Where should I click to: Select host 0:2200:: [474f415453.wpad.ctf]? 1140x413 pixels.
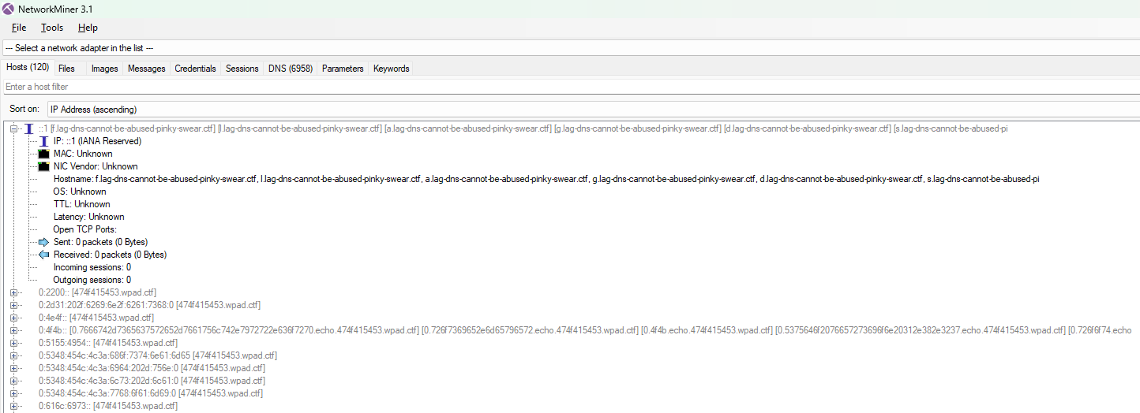click(x=97, y=292)
